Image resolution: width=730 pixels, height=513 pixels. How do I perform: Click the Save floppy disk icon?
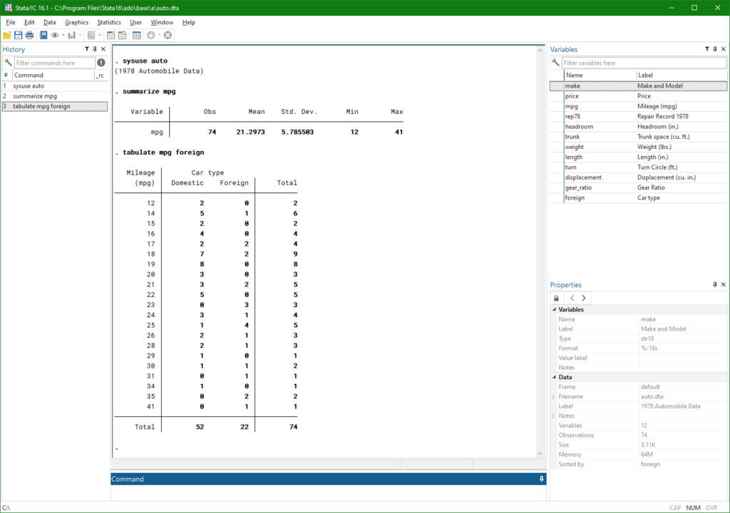[18, 35]
